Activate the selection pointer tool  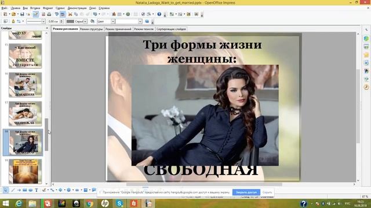[x=5, y=190]
